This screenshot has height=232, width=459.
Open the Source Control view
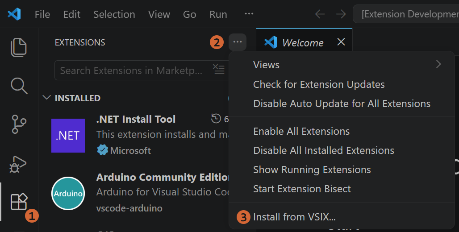tap(19, 124)
